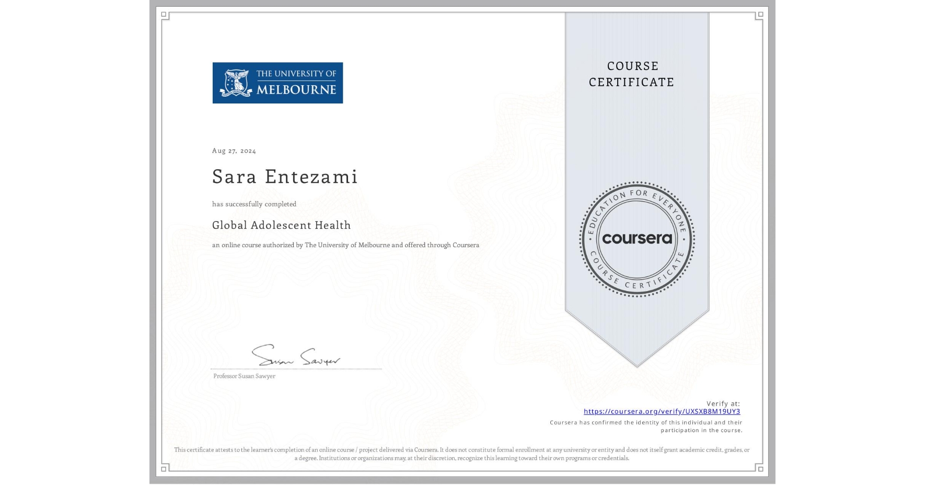
Task: Click the line 'an online course authorized by'
Action: (x=345, y=245)
